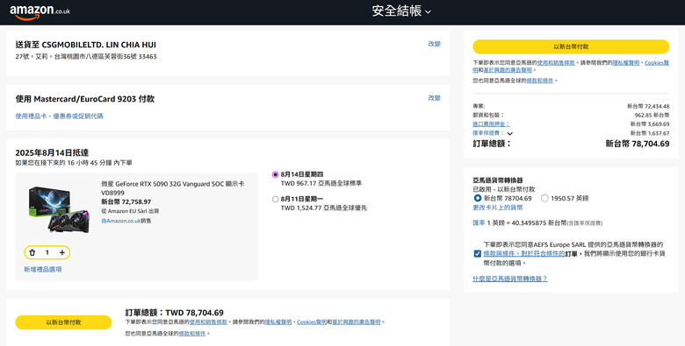
Task: Open 隱私權聲明 link beside bottom order total
Action: coord(278,322)
